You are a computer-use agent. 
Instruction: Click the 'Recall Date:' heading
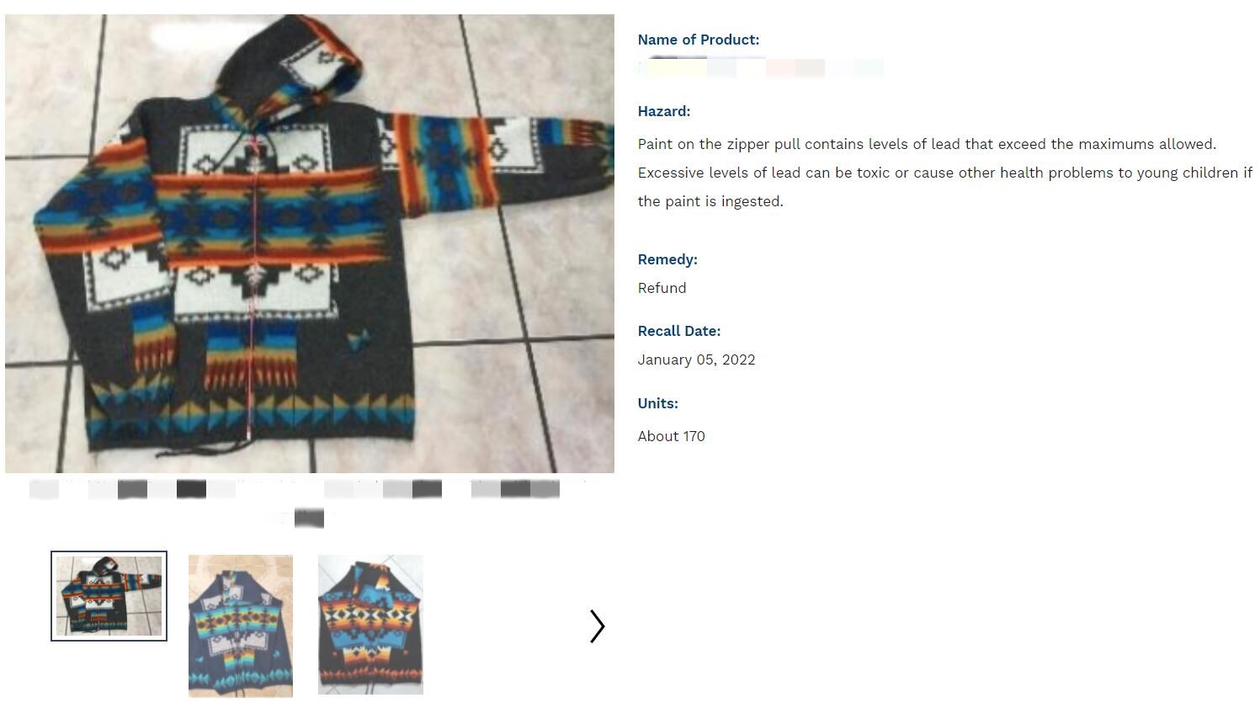click(679, 331)
